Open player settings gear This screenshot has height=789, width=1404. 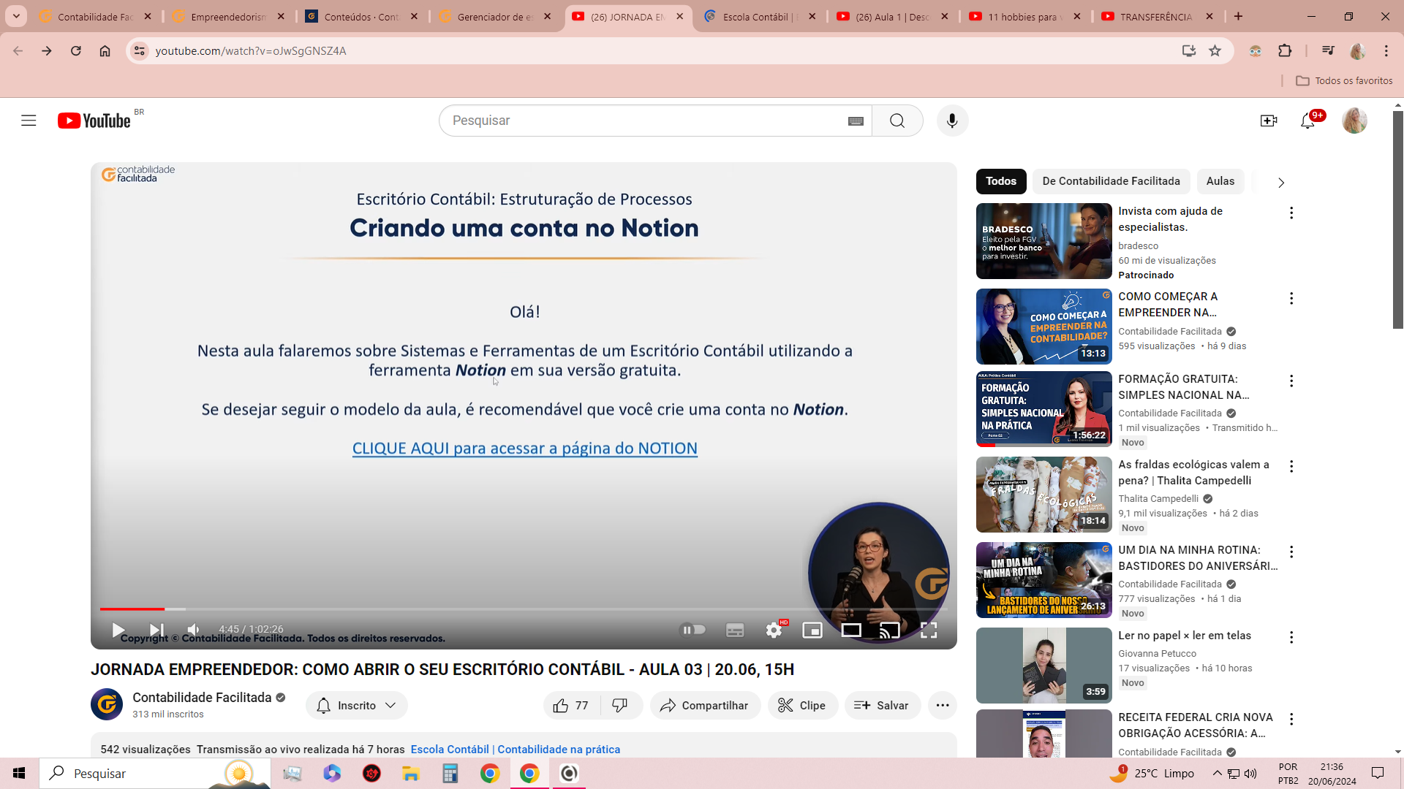(x=774, y=630)
